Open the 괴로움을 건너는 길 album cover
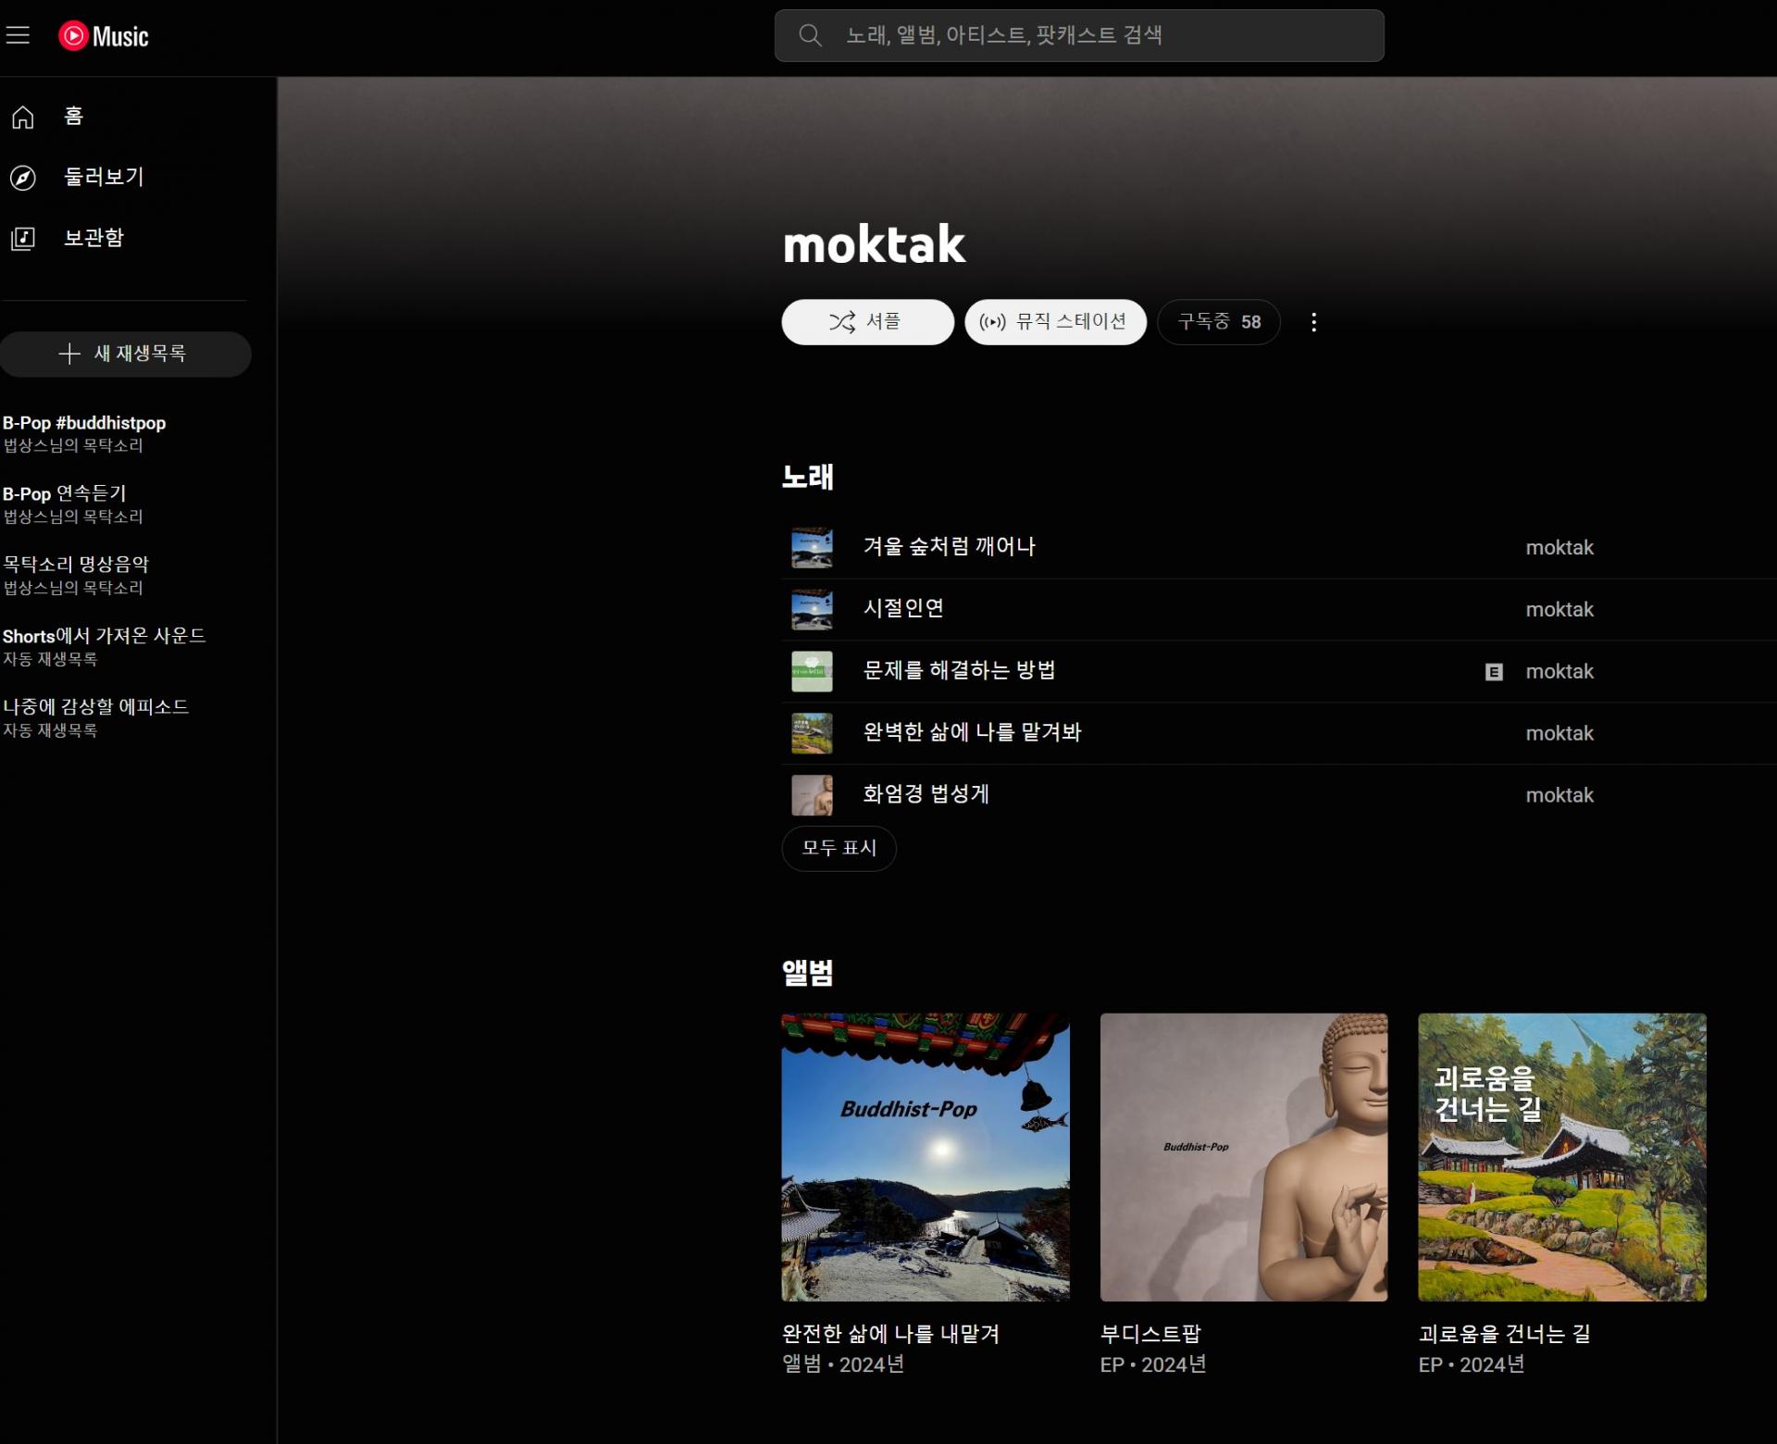1777x1444 pixels. point(1561,1157)
